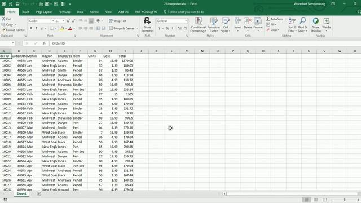This screenshot has width=361, height=203.
Task: Toggle Italic formatting
Action: coord(36,28)
